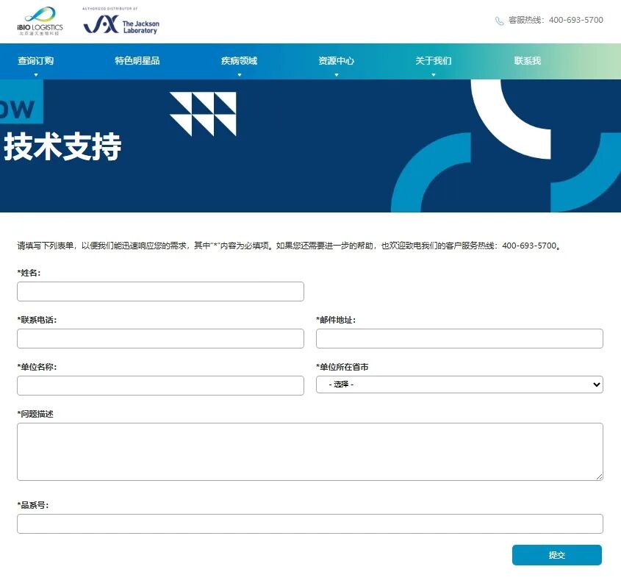Expand the arrow under 资源中心
This screenshot has height=583, width=621.
click(x=337, y=74)
